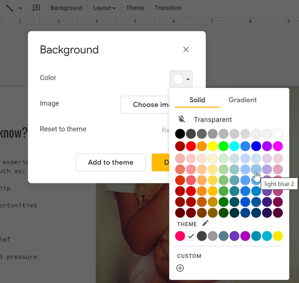Open the Theme chooser
Viewport: 299px width, 283px height.
click(x=135, y=8)
